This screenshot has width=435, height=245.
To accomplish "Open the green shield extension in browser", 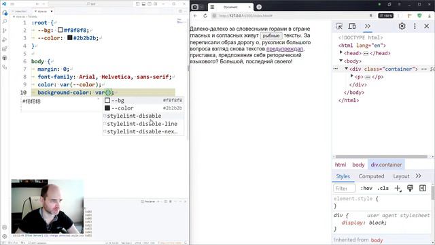I will pyautogui.click(x=419, y=16).
